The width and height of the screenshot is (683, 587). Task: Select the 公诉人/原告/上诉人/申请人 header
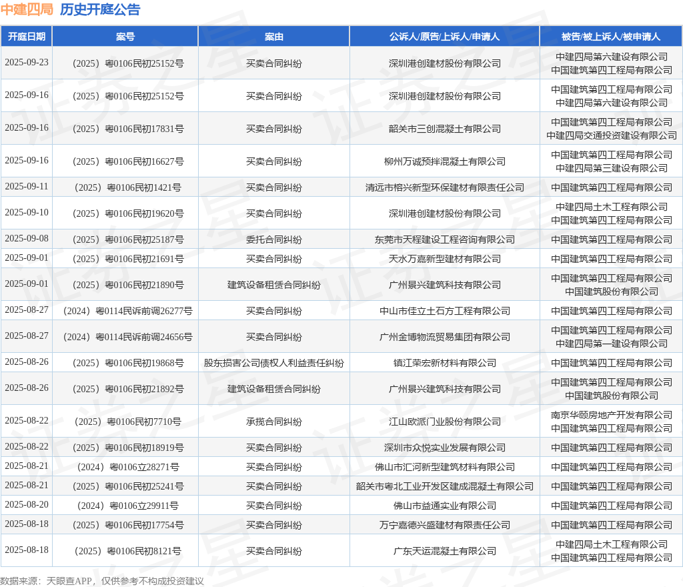coord(444,37)
